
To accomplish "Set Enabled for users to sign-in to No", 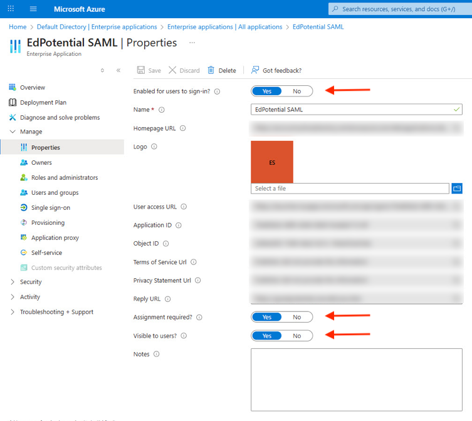I will pos(297,91).
